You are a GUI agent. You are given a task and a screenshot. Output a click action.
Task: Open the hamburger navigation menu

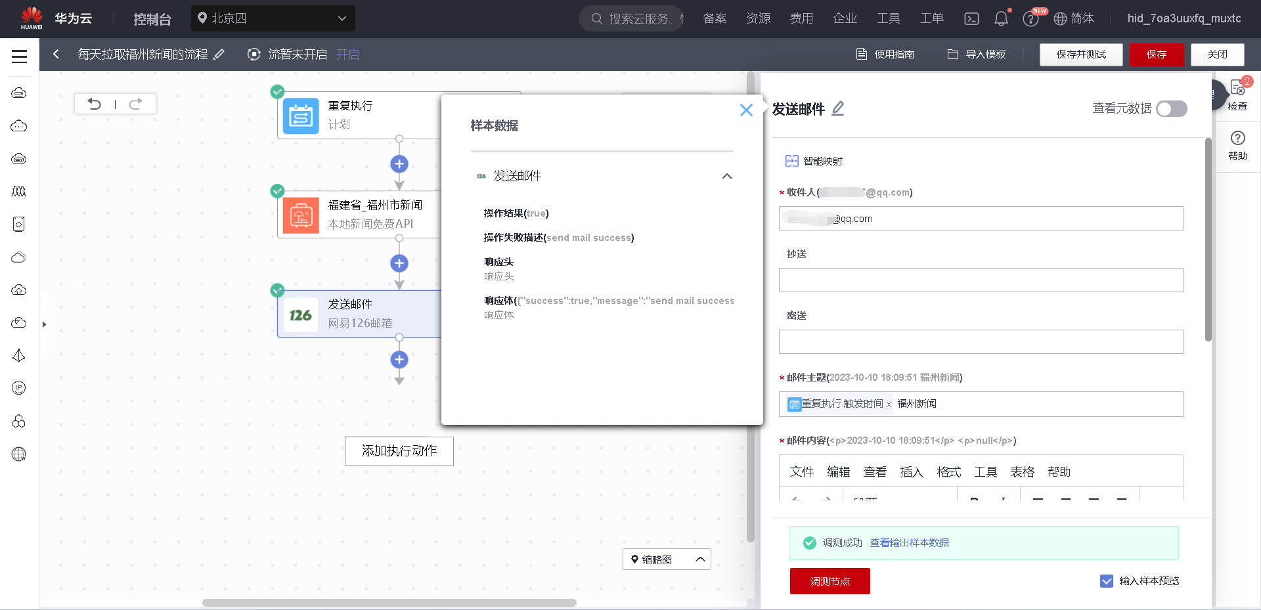(x=19, y=56)
